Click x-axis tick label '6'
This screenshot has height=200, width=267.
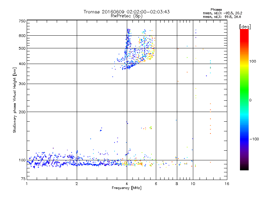coord(156,184)
